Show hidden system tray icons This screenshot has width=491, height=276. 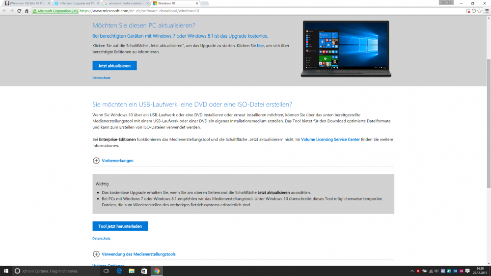pyautogui.click(x=411, y=271)
